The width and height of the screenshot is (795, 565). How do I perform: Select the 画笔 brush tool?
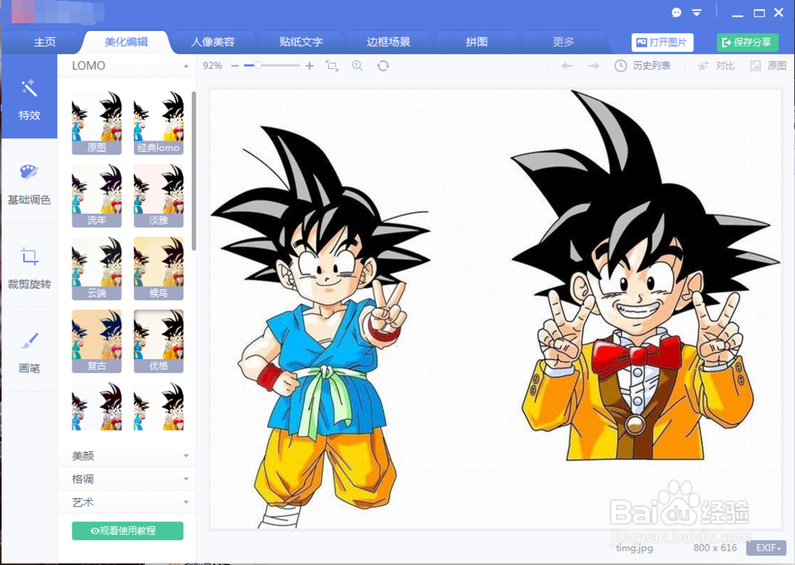29,352
